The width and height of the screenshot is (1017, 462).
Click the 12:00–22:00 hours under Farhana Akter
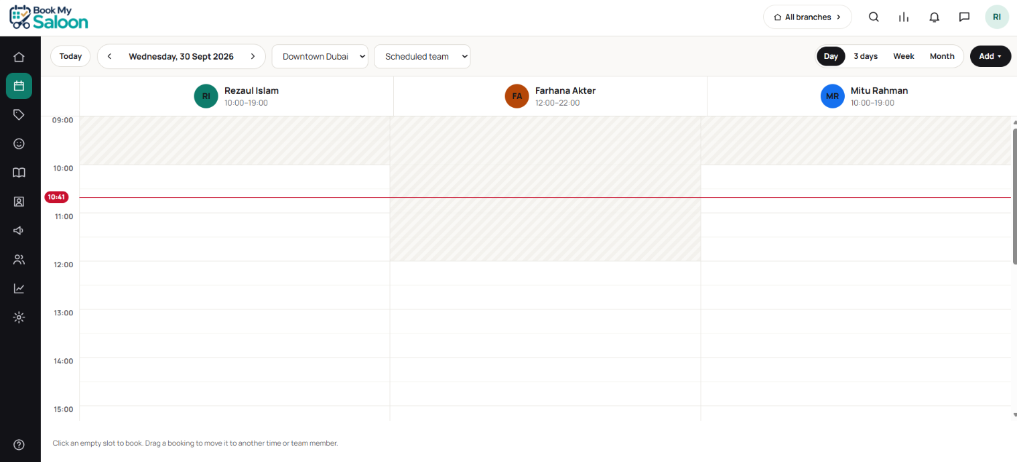pos(557,103)
